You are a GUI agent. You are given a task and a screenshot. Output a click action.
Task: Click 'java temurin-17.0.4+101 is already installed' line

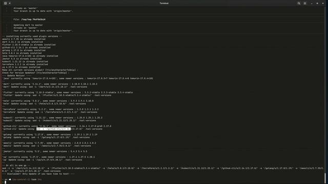pos(30,56)
